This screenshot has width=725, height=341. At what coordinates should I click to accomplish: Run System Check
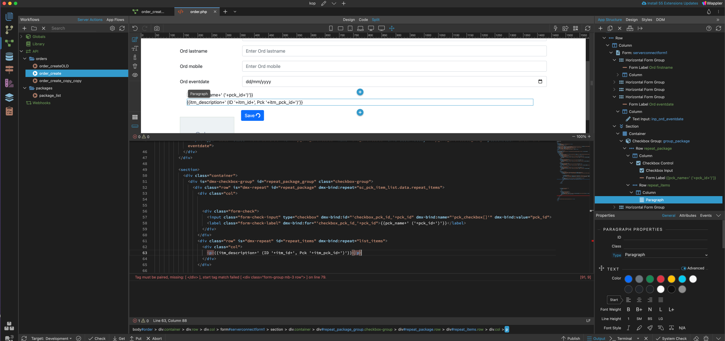click(671, 338)
